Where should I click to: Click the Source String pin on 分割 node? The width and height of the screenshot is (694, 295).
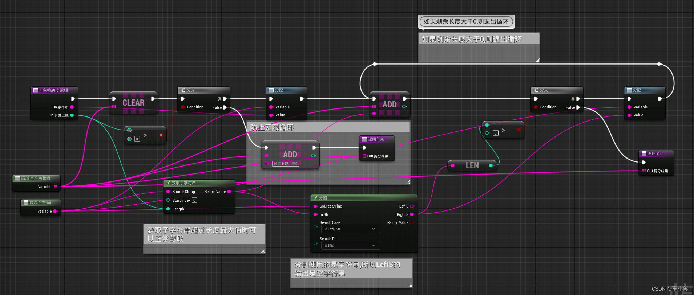315,206
